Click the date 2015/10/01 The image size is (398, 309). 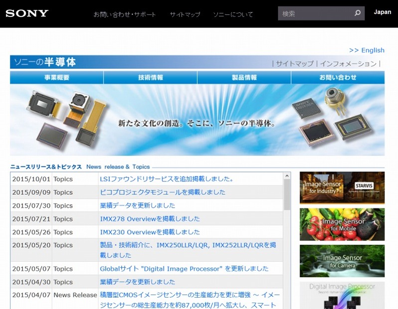click(x=31, y=179)
